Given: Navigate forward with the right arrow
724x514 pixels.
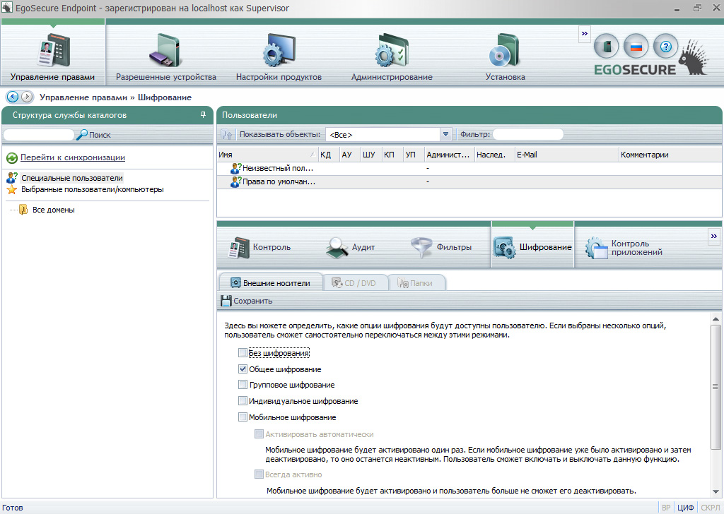Looking at the screenshot, I should (27, 97).
